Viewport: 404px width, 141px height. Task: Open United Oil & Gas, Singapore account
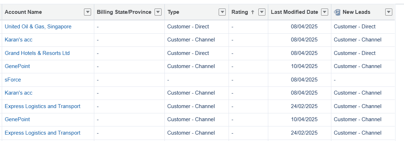(38, 27)
